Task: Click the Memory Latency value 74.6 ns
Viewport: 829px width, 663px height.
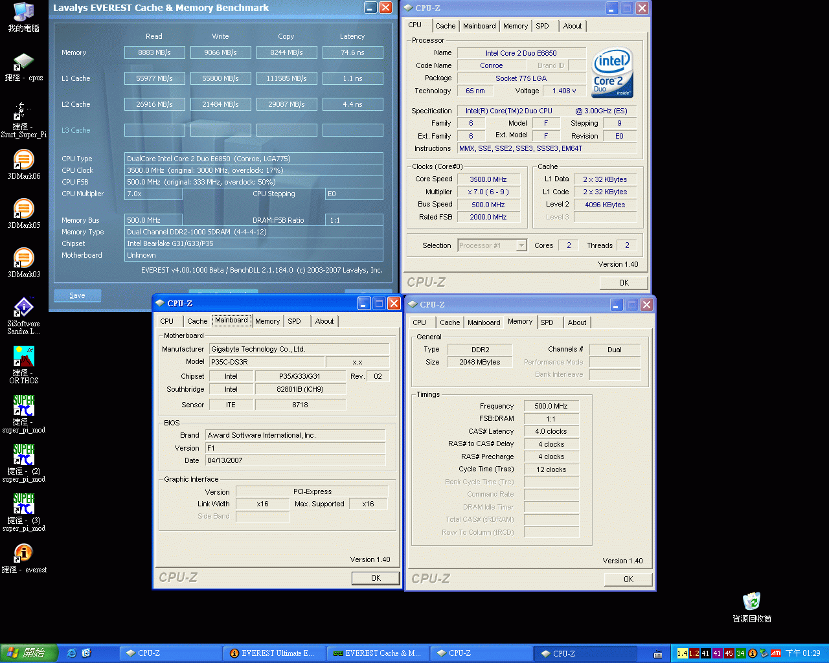Action: click(x=353, y=52)
